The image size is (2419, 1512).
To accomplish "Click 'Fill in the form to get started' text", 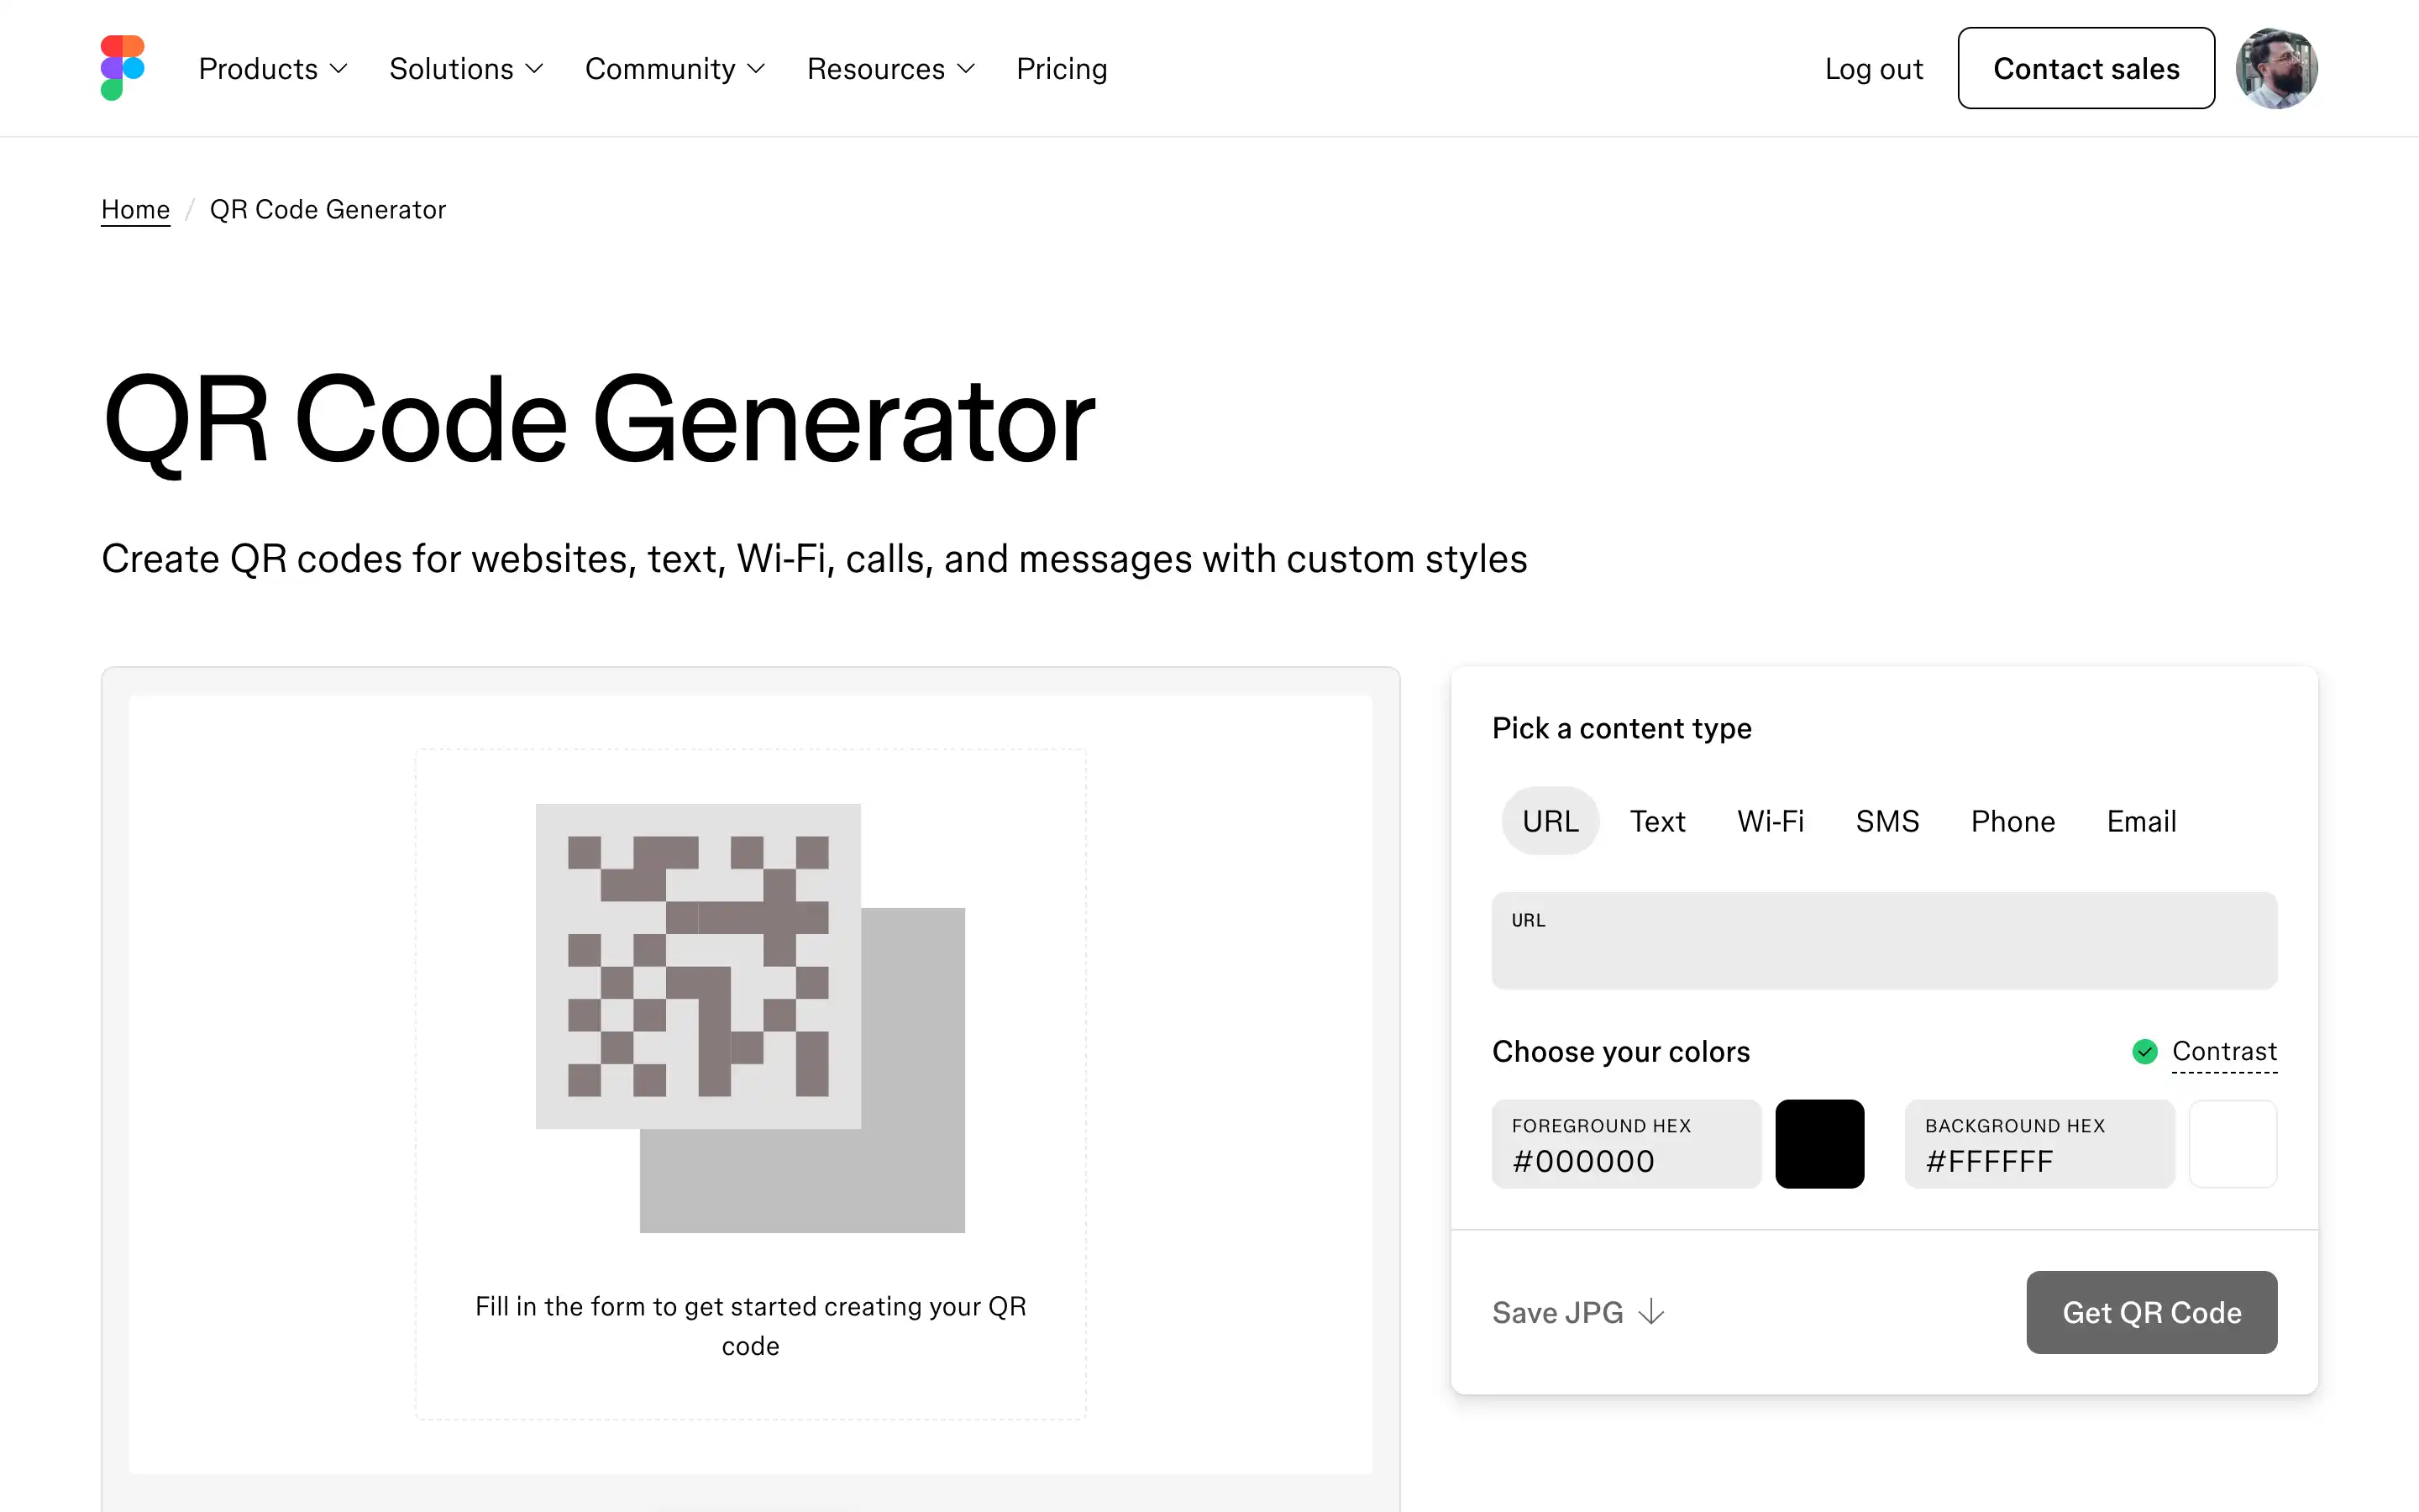I will (750, 1326).
